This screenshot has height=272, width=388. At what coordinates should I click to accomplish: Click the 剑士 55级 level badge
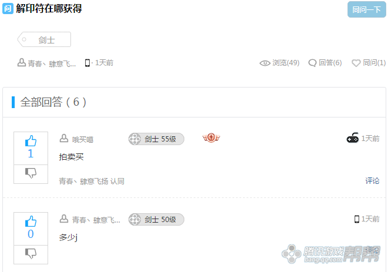click(x=156, y=139)
